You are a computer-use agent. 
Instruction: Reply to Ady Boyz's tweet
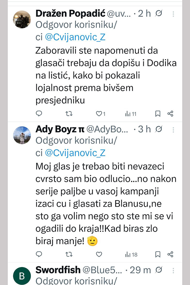pos(39,254)
